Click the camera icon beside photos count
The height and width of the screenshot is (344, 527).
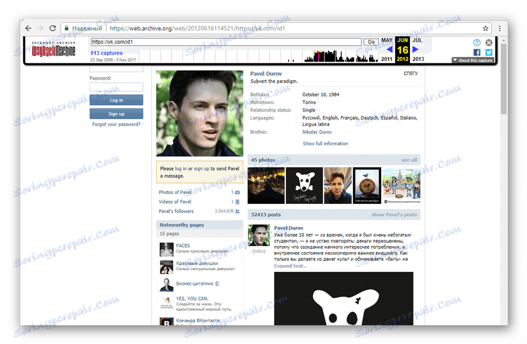point(237,192)
